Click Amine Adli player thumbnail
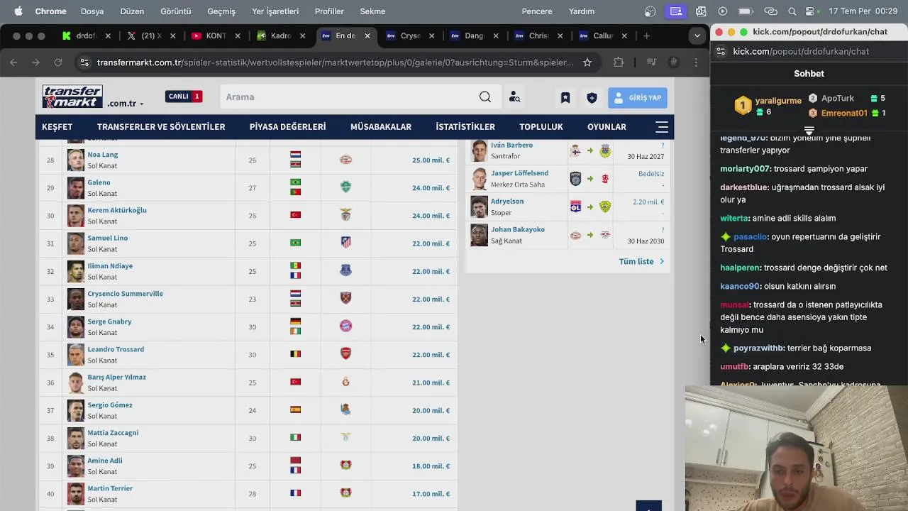This screenshot has width=908, height=511. pos(76,466)
